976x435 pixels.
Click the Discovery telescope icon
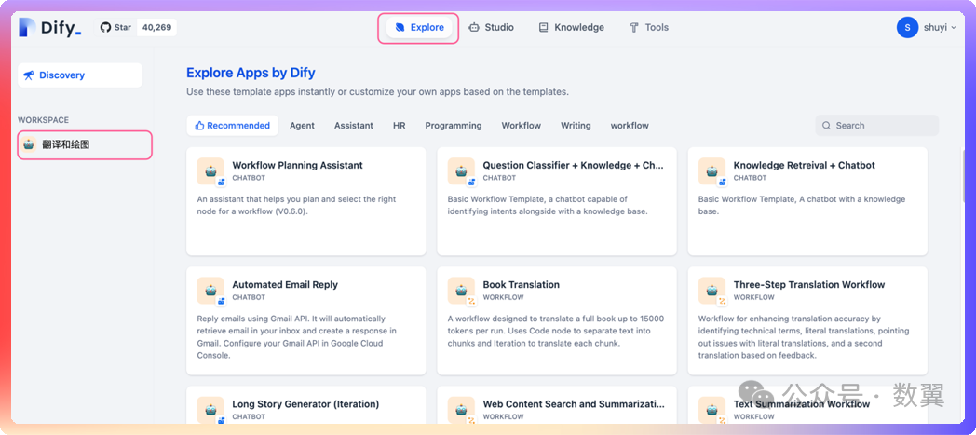point(29,75)
